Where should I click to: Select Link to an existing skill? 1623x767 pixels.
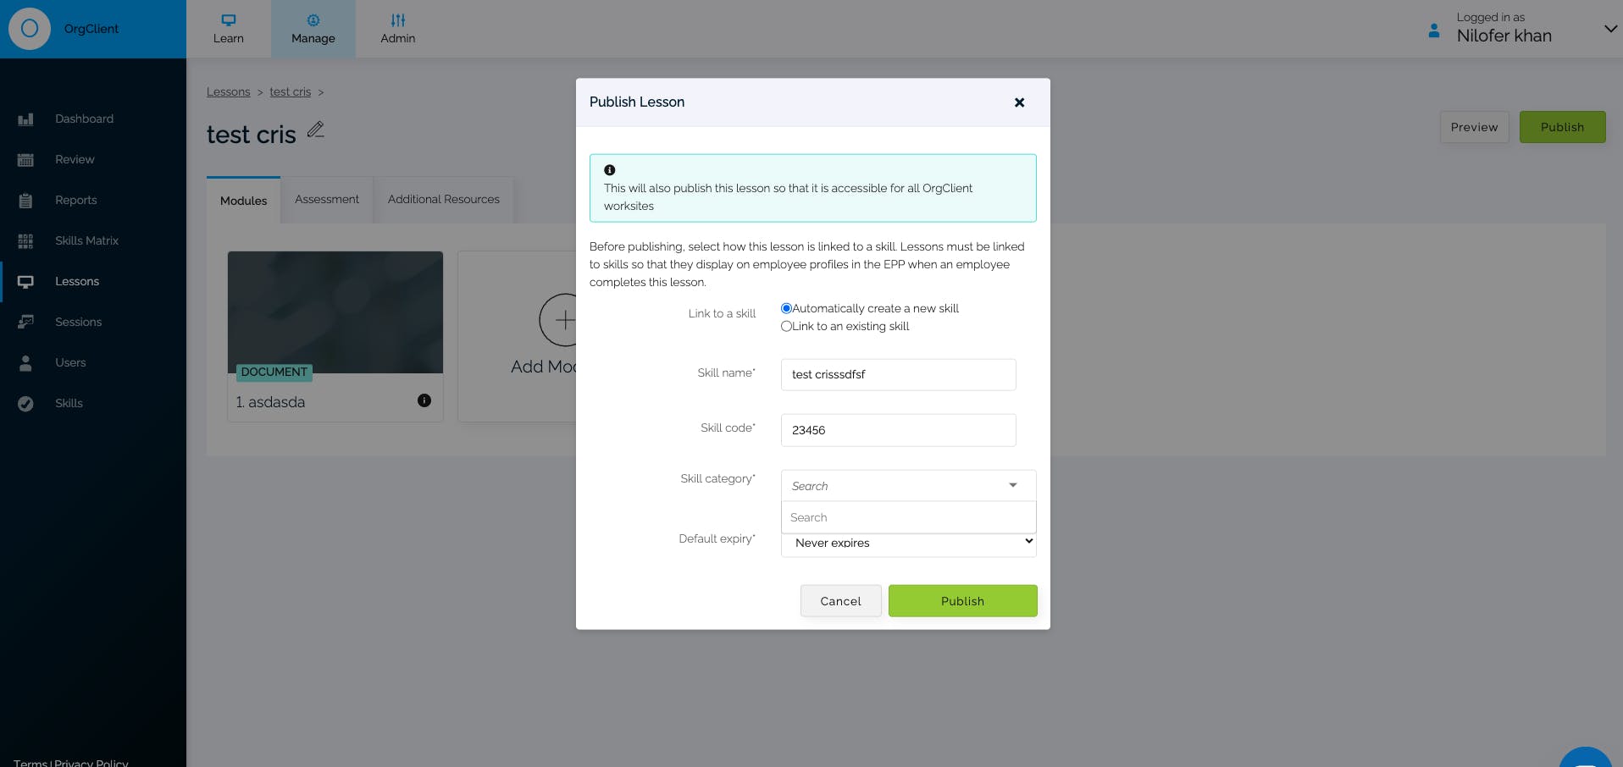[786, 326]
